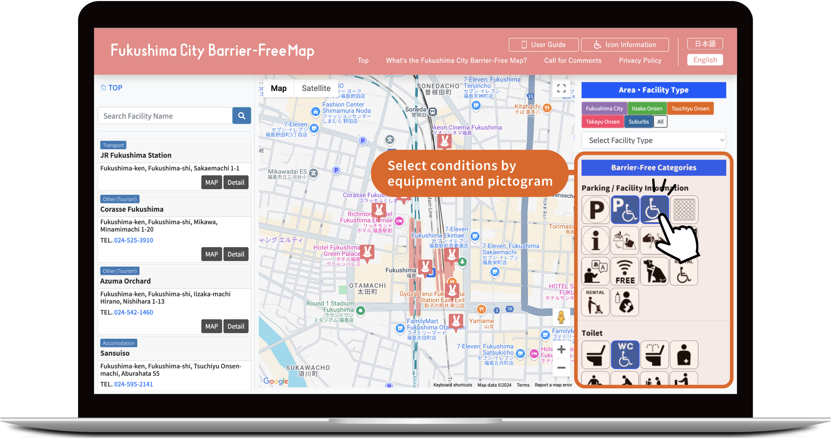
Task: Open the Privacy Policy page
Action: click(640, 60)
